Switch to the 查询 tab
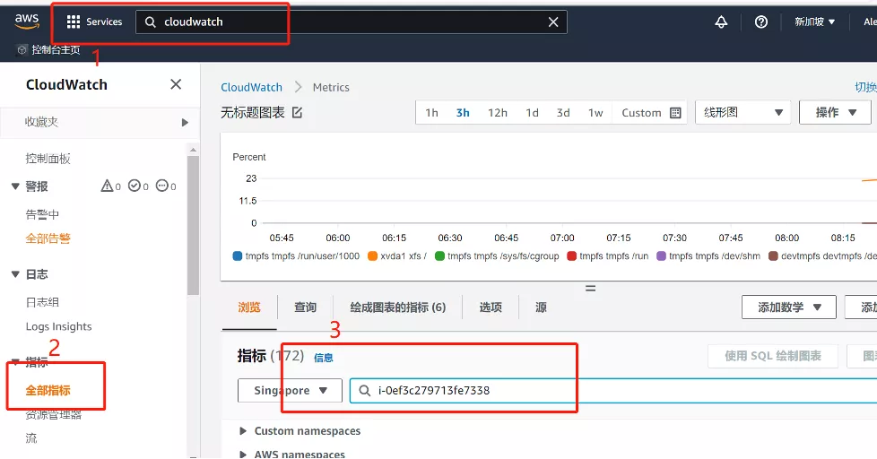877x459 pixels. point(306,307)
